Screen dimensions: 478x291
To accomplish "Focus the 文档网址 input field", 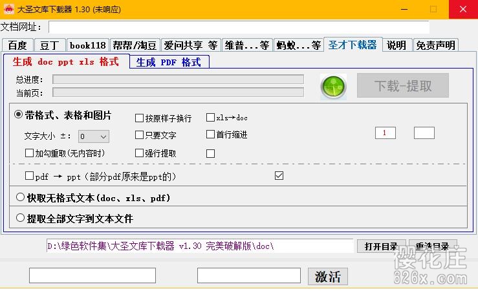I will (239, 27).
